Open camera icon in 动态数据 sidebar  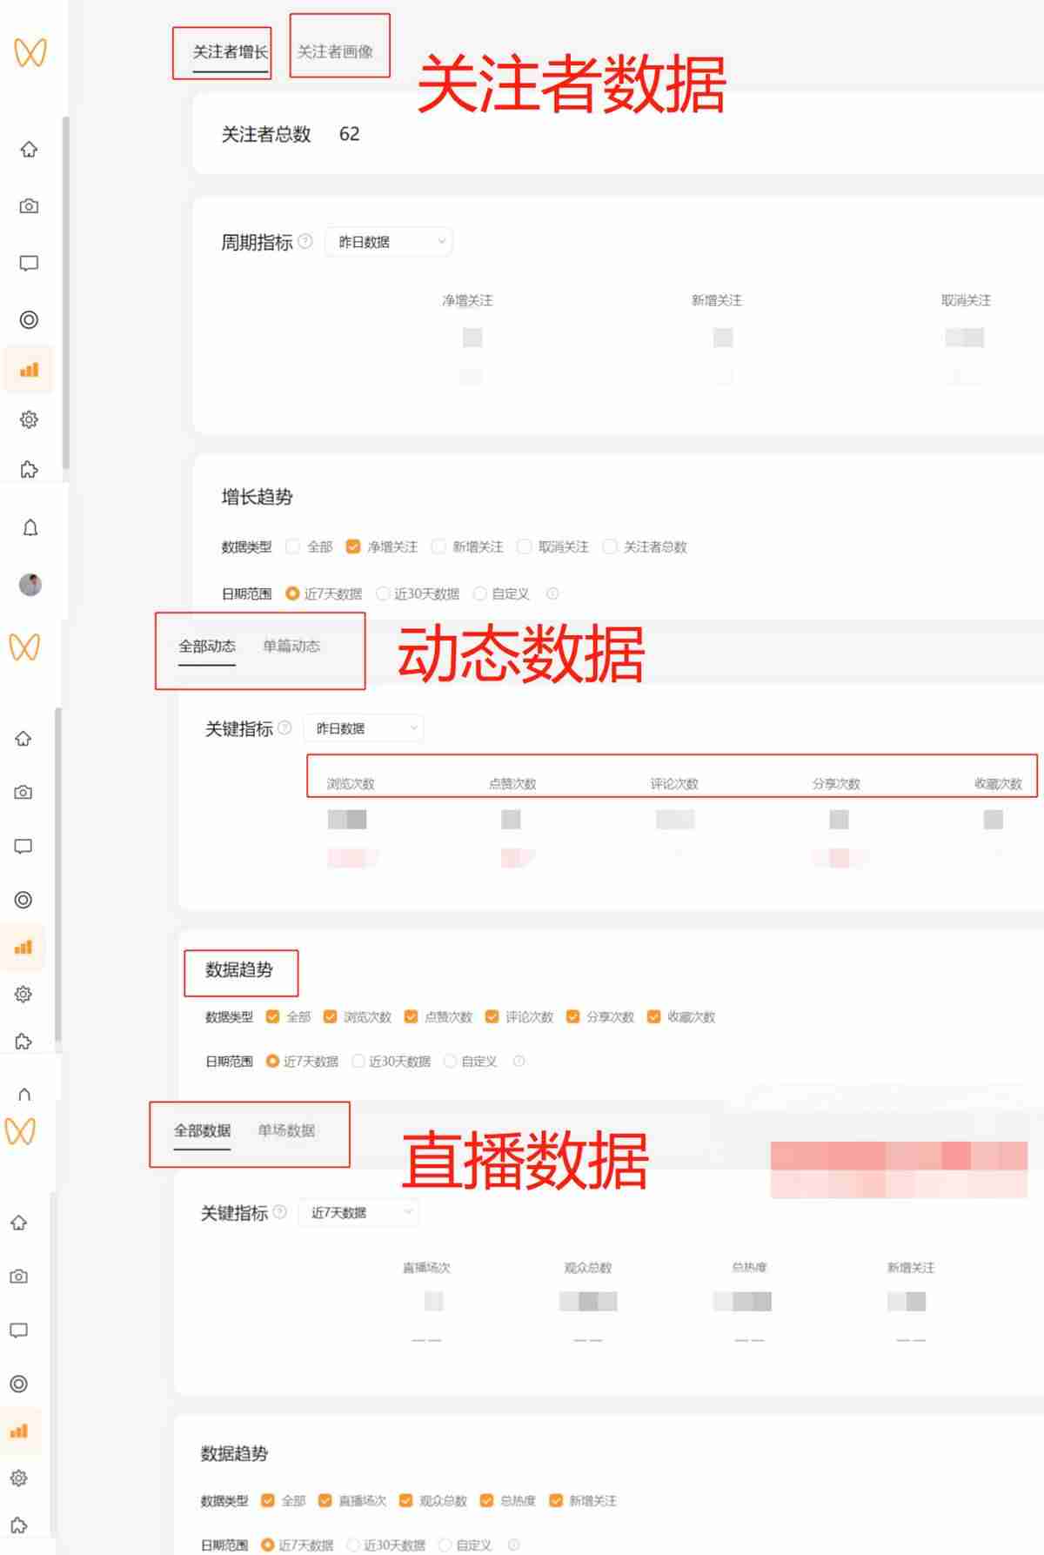(x=23, y=793)
